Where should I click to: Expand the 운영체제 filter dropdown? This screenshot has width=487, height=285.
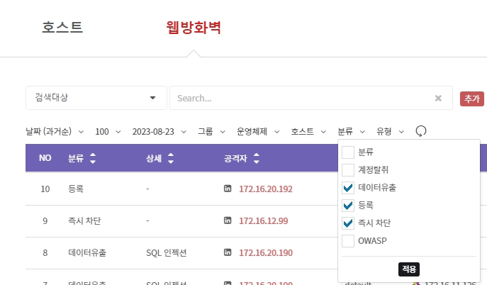coord(258,131)
